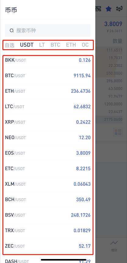Image resolution: width=127 pixels, height=263 pixels.
Task: Open the 理财 trend icon
Action: (x=114, y=243)
